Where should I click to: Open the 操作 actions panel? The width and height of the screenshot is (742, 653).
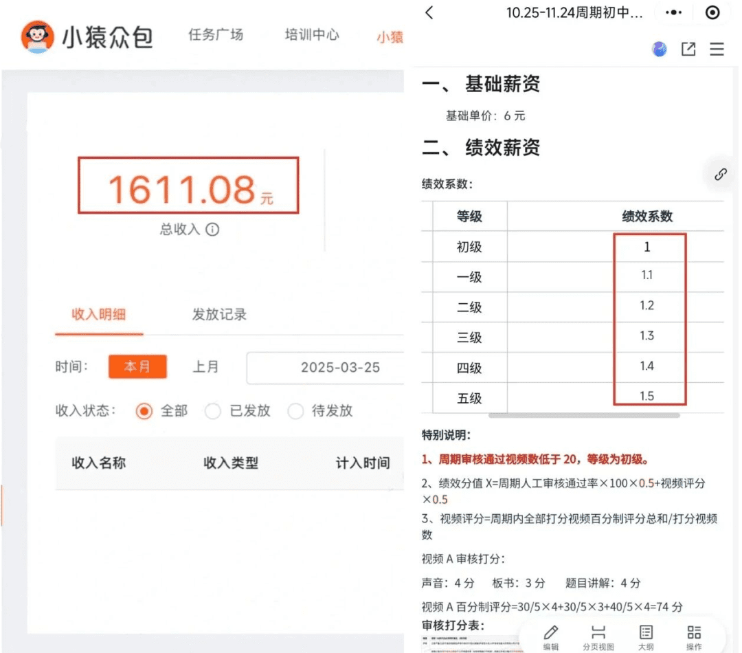point(693,634)
